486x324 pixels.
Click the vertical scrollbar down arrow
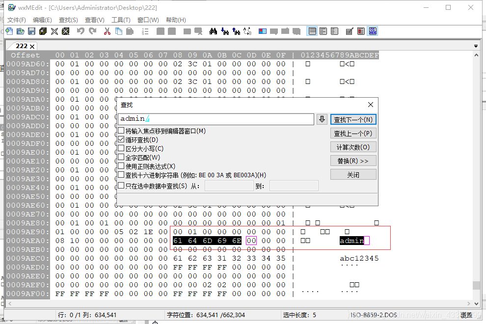click(476, 303)
